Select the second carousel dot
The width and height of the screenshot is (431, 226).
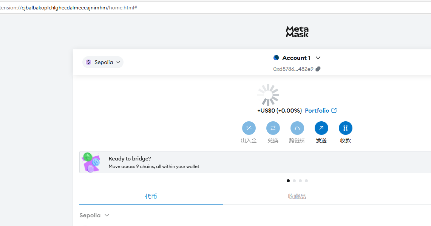(x=294, y=181)
